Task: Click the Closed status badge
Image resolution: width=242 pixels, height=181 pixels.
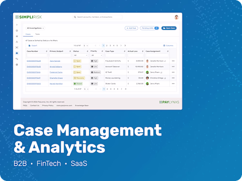Action: click(x=78, y=84)
